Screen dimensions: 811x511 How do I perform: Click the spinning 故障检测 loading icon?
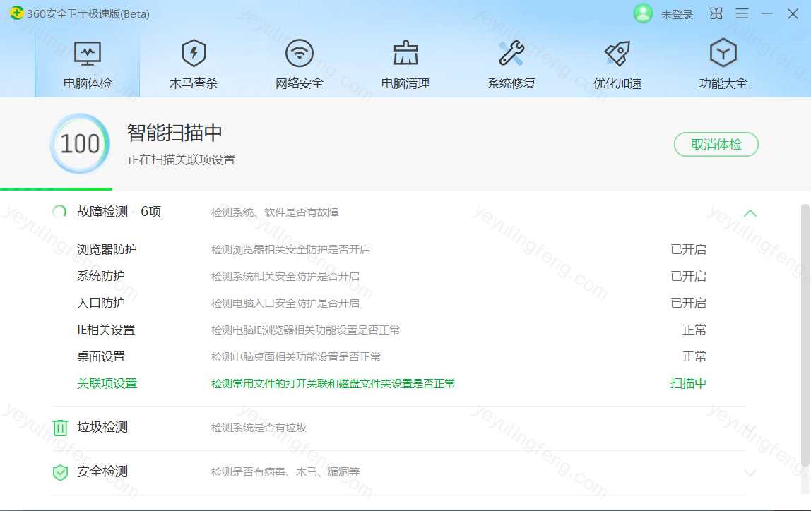(59, 212)
